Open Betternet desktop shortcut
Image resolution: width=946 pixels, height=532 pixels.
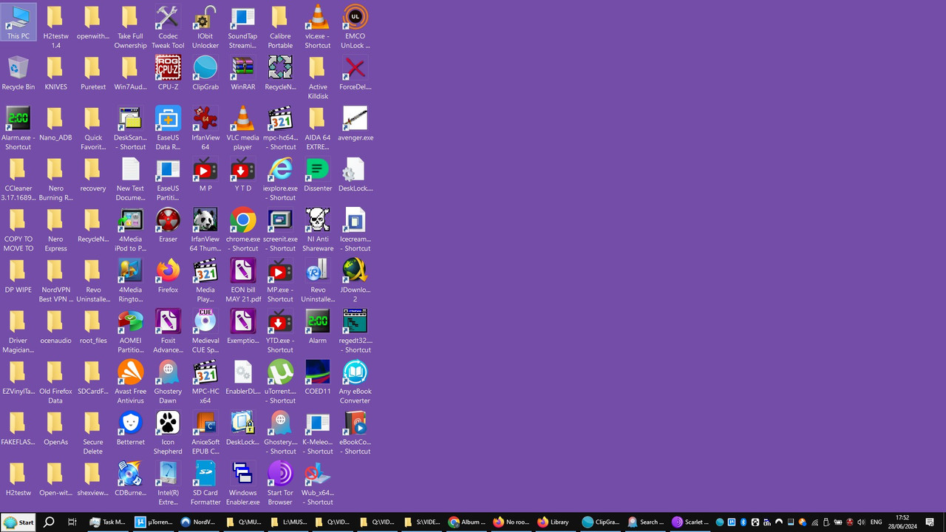pos(131,429)
